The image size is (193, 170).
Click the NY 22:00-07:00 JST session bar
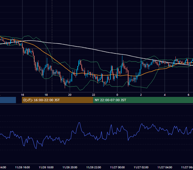(143, 100)
